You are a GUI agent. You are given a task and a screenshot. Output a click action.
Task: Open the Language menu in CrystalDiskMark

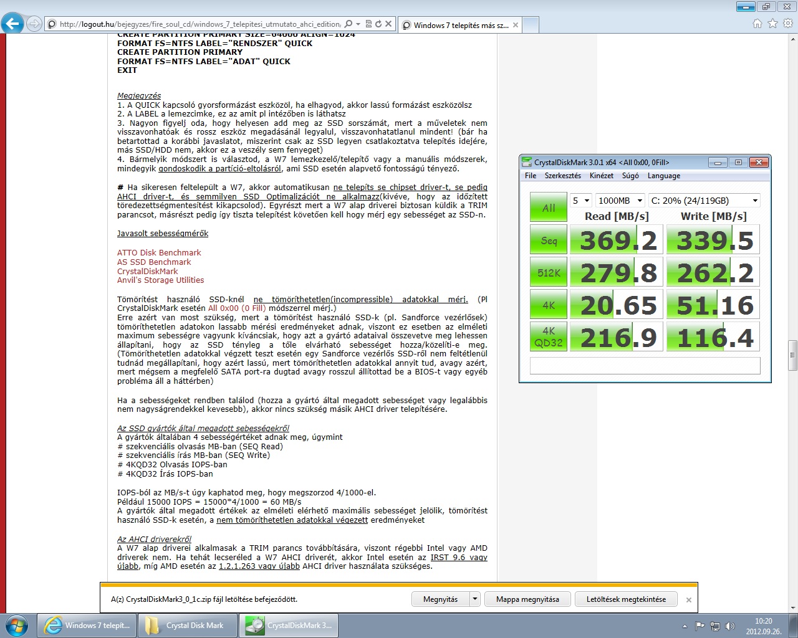coord(664,176)
